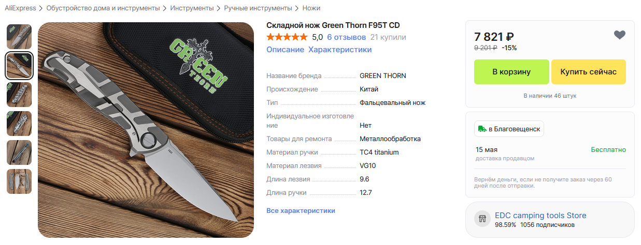Viewport: 641px width, 245px height.
Task: Click the Купить сейчас button
Action: tap(589, 72)
